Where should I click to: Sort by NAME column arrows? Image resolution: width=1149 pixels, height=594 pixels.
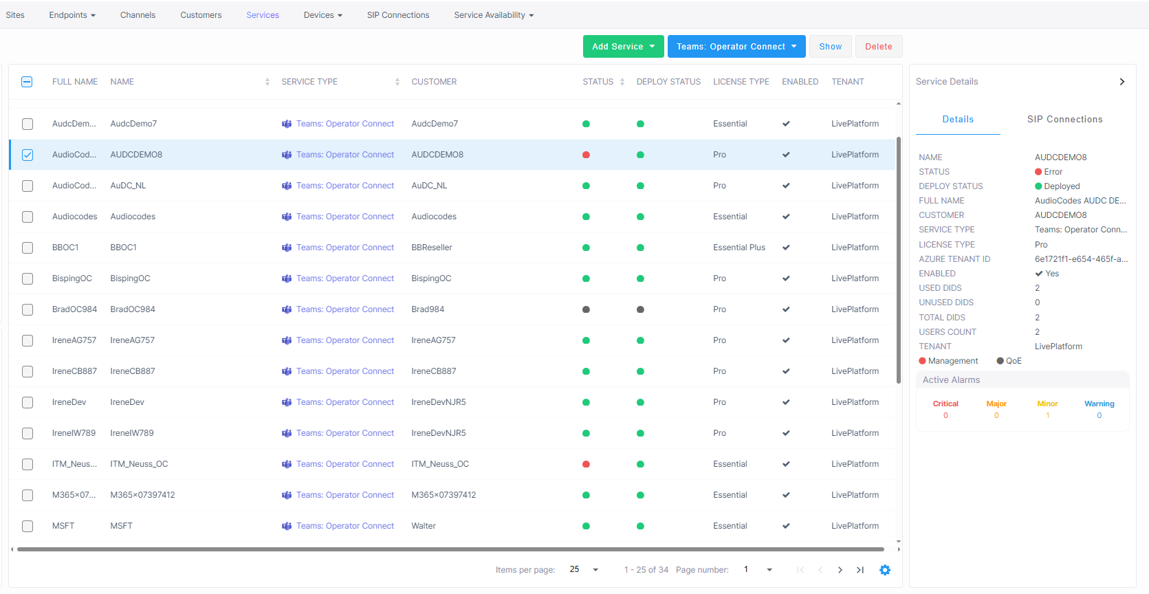(267, 82)
